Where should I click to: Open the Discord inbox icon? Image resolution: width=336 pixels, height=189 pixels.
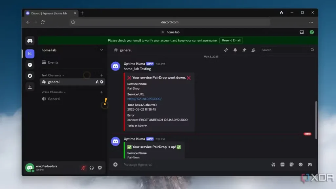point(301,32)
